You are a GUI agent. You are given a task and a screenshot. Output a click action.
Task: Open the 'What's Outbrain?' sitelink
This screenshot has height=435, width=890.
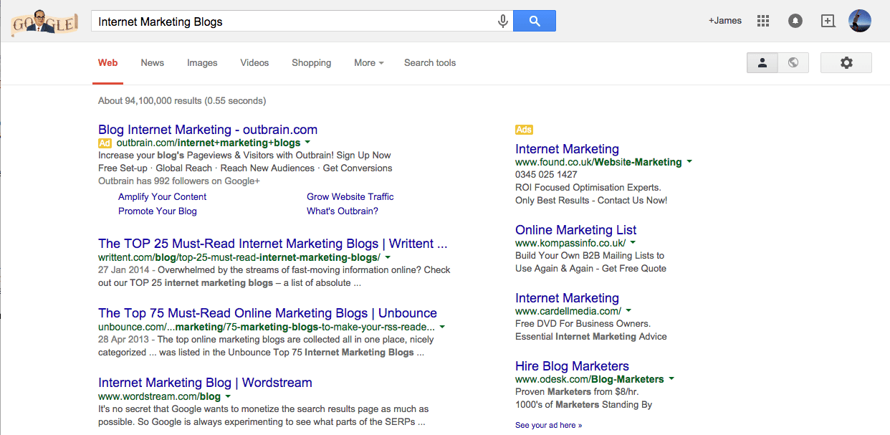[343, 211]
